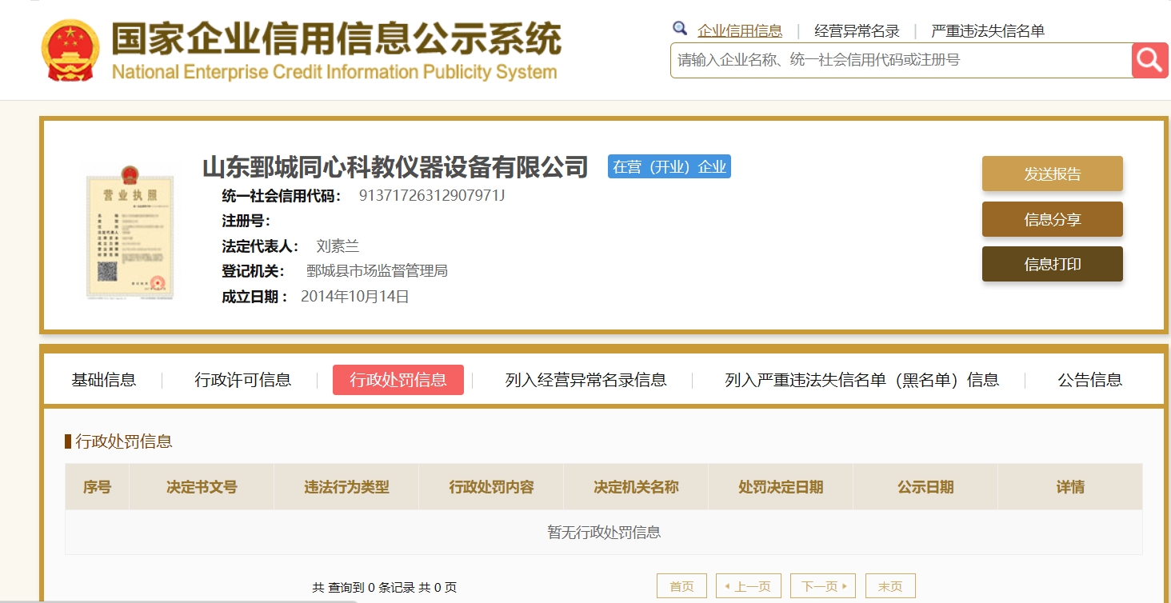
Task: Select the 行政处罚信息 tab
Action: 398,380
